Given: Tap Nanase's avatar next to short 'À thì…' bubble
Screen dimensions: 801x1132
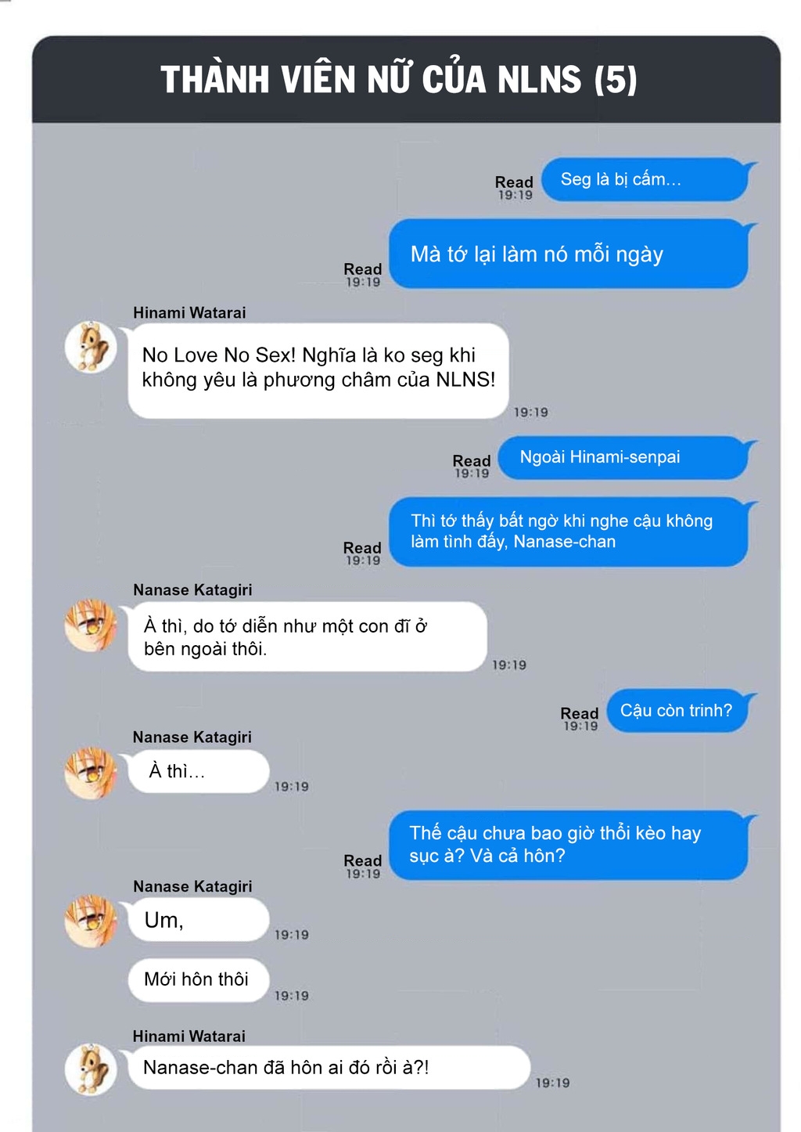Looking at the screenshot, I should pos(91,773).
